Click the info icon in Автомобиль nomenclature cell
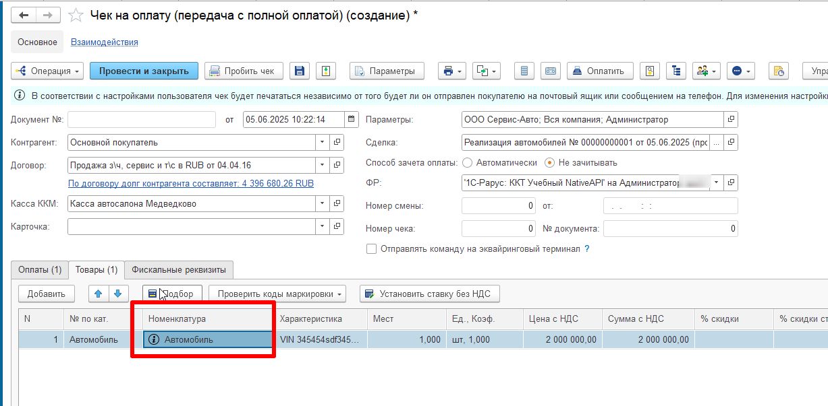 tap(154, 339)
